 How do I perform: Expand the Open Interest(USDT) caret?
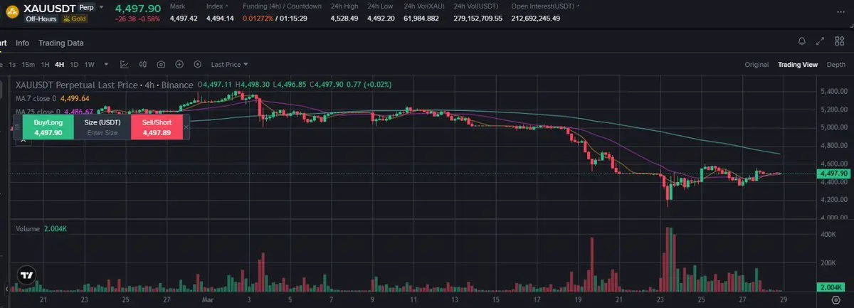[x=576, y=6]
